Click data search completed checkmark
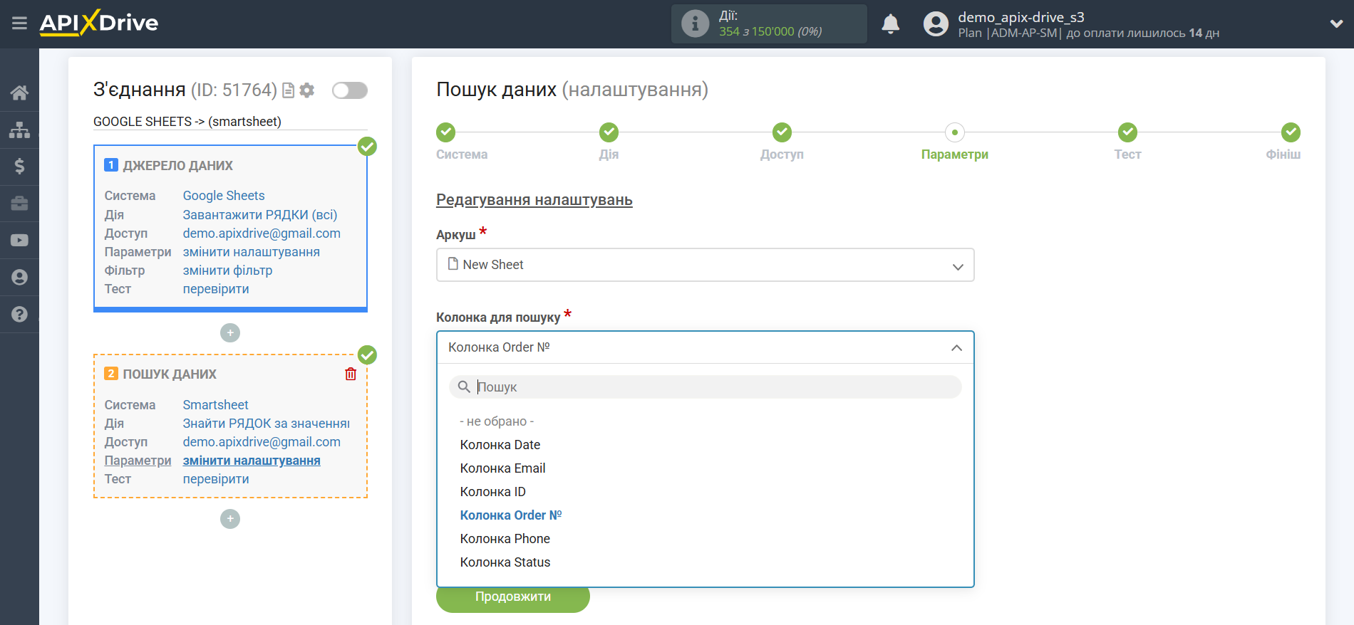This screenshot has height=625, width=1354. pos(367,354)
